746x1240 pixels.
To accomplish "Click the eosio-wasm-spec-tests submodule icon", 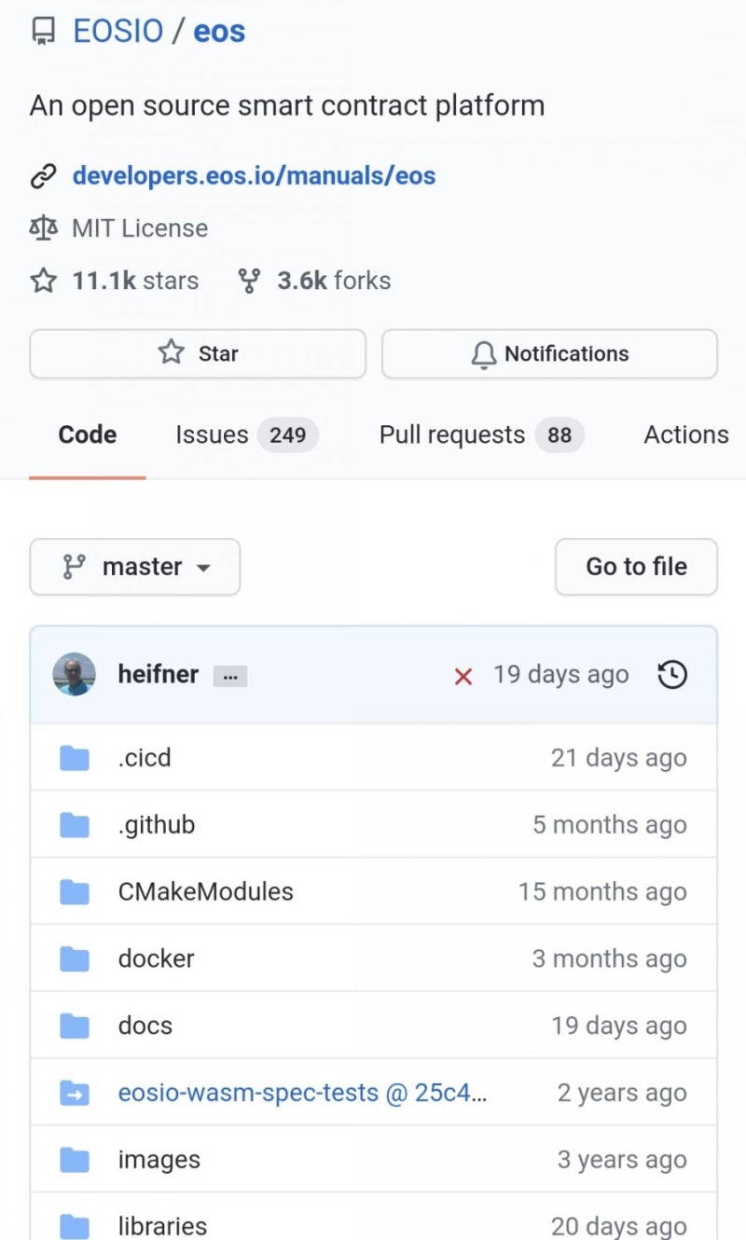I will click(x=75, y=1093).
